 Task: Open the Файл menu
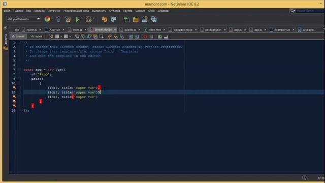tap(7, 11)
